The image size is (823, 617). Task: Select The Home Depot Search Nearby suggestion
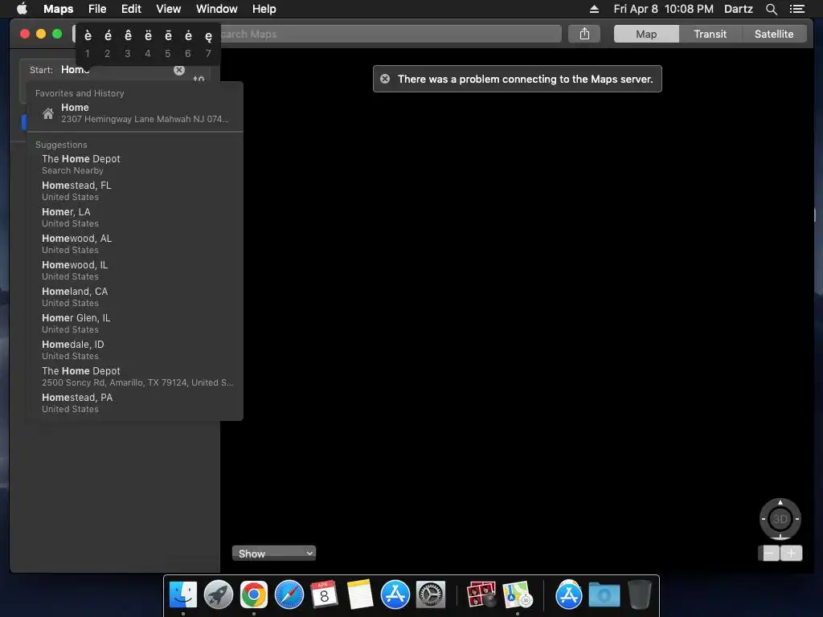pos(135,164)
